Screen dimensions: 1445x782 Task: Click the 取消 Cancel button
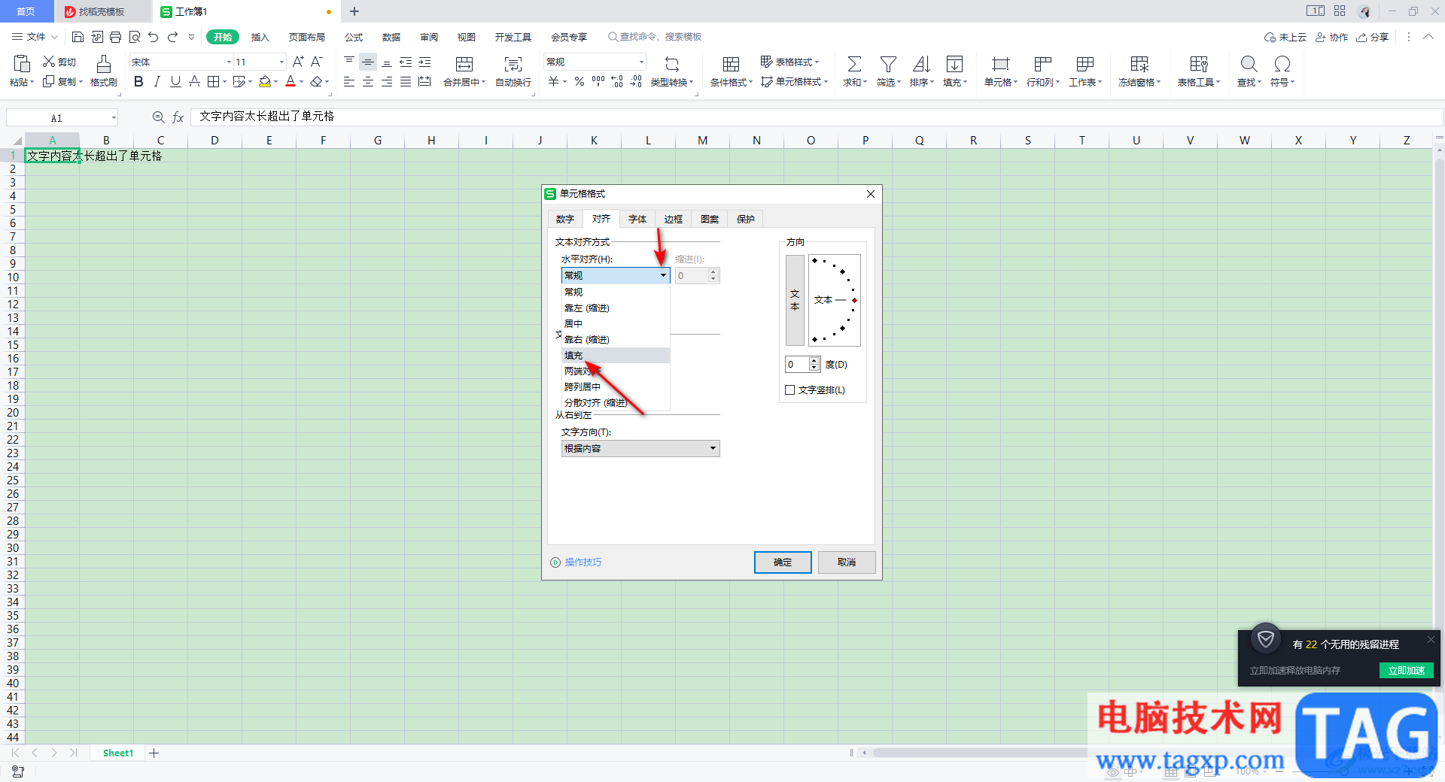[x=847, y=562]
